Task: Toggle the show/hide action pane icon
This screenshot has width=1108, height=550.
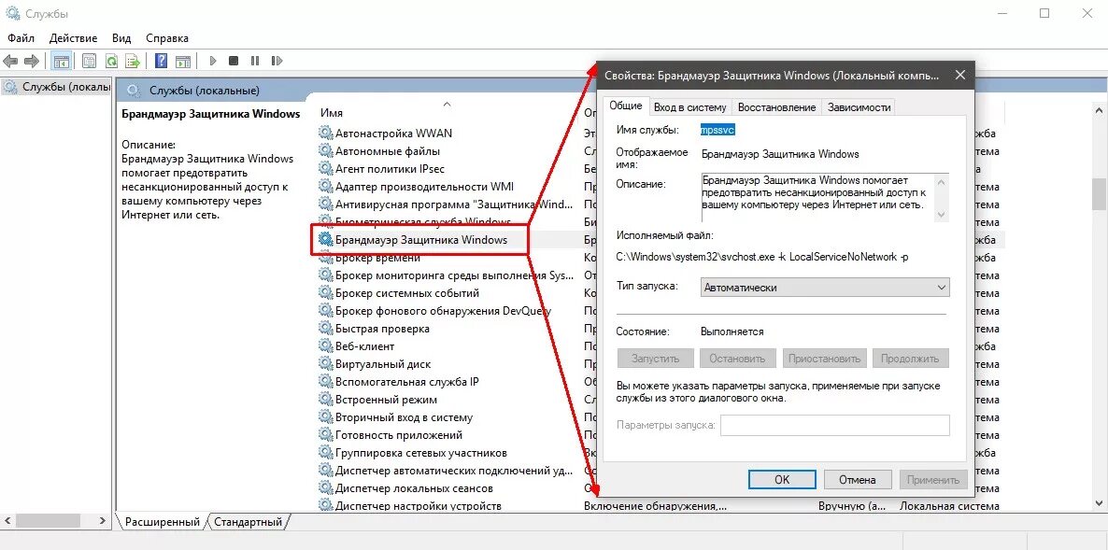Action: pyautogui.click(x=183, y=62)
